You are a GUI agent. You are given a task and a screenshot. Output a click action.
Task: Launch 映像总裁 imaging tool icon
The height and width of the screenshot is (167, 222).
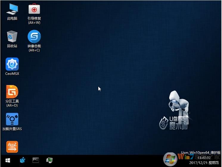tap(34, 37)
